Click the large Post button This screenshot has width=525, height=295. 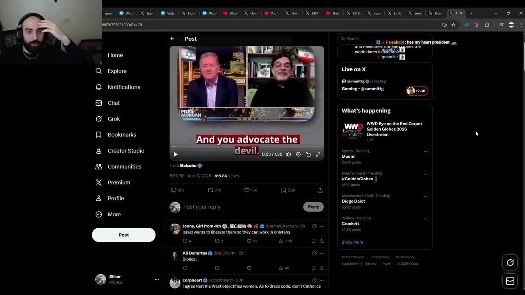coord(123,235)
